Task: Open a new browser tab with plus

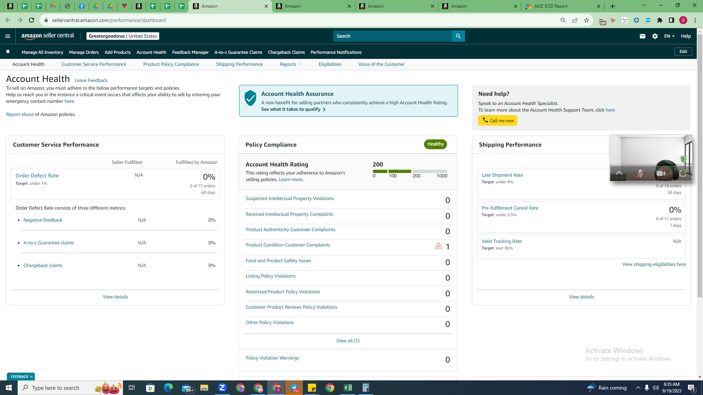Action: (613, 6)
